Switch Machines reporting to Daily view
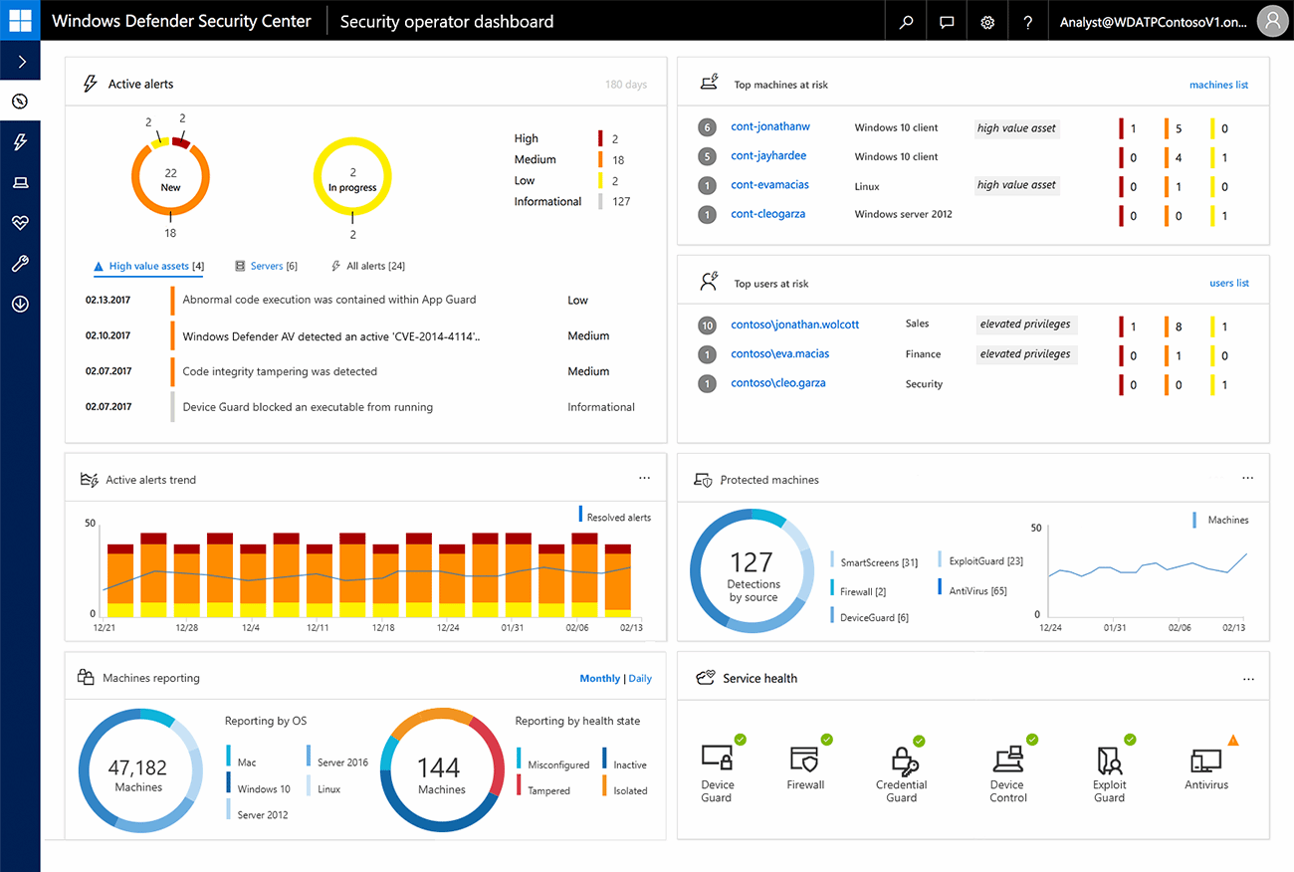1294x872 pixels. (640, 678)
